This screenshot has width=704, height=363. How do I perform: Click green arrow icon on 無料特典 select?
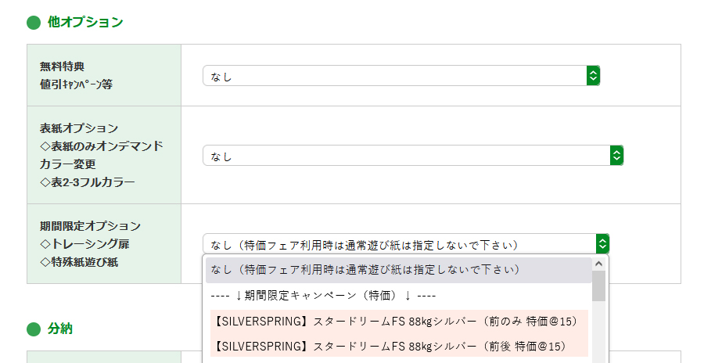pyautogui.click(x=593, y=76)
